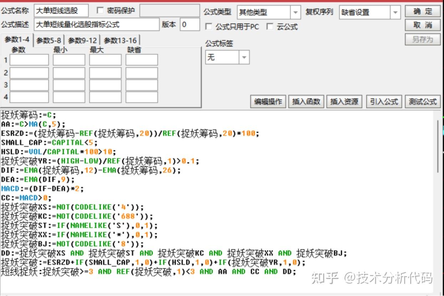
Task: Toggle the 密码保护 checkbox
Action: tap(100, 10)
